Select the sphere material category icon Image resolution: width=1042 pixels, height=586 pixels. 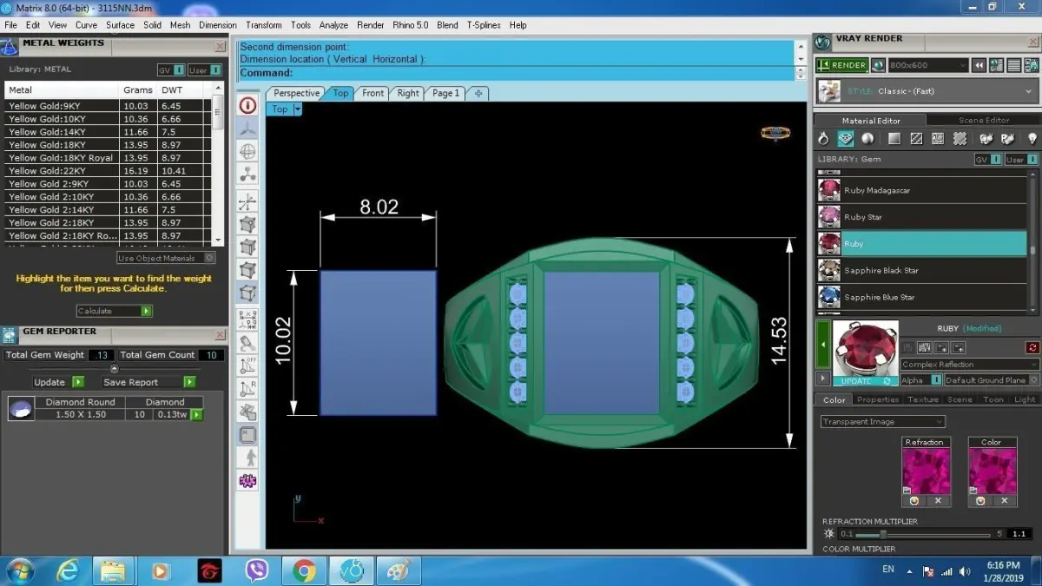pyautogui.click(x=867, y=139)
